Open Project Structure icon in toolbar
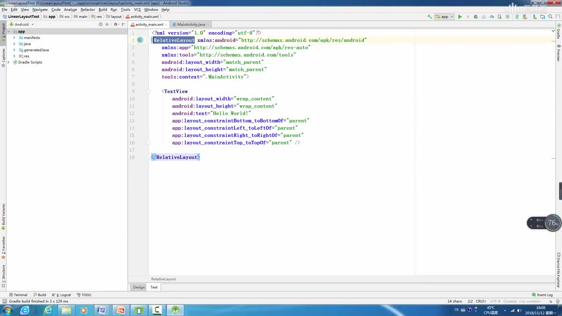The width and height of the screenshot is (562, 316). pyautogui.click(x=543, y=17)
